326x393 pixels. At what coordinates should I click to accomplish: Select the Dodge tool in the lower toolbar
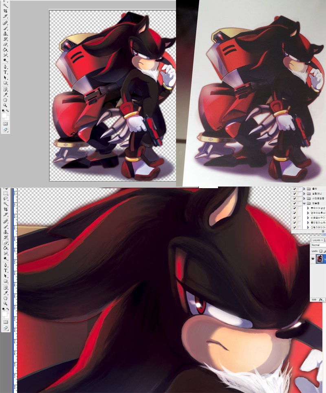(x=5, y=259)
